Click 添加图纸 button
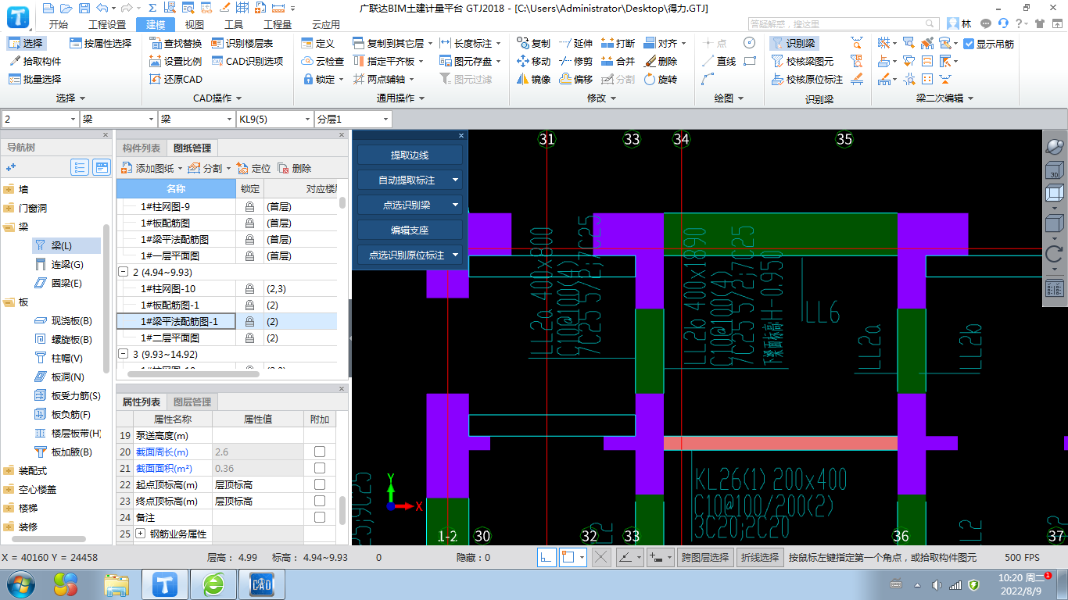Viewport: 1068px width, 600px height. 152,168
